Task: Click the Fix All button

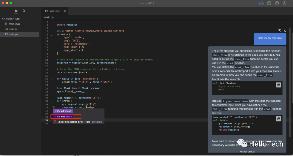Action: click(63, 111)
